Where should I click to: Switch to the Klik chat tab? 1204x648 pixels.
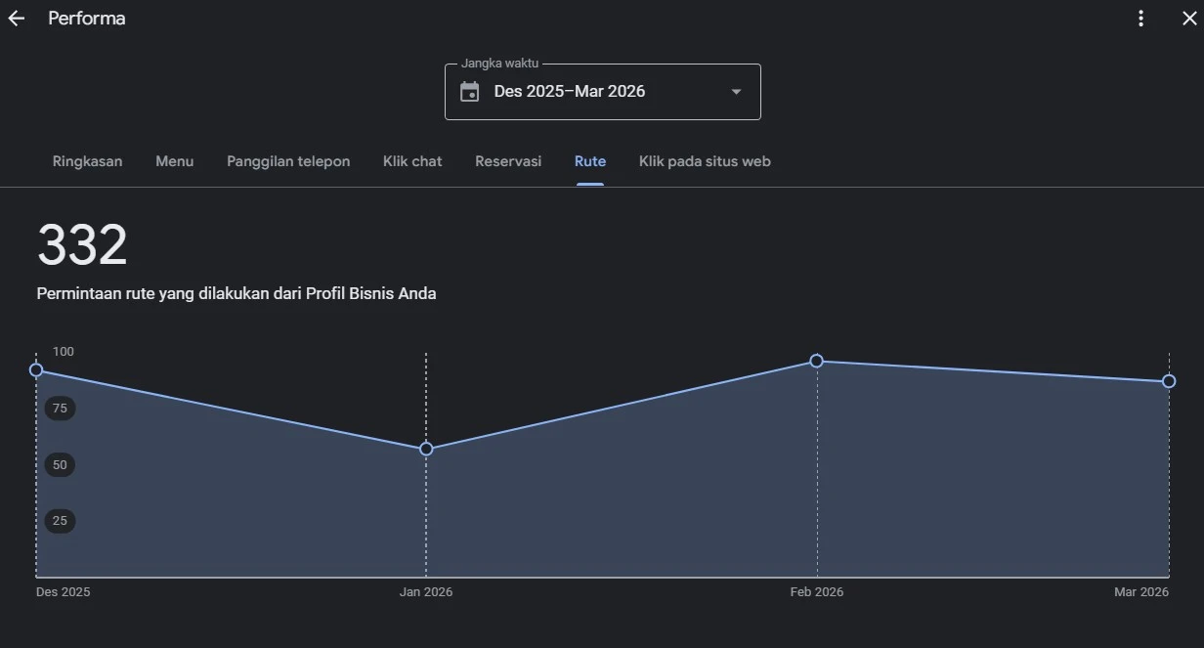tap(412, 161)
